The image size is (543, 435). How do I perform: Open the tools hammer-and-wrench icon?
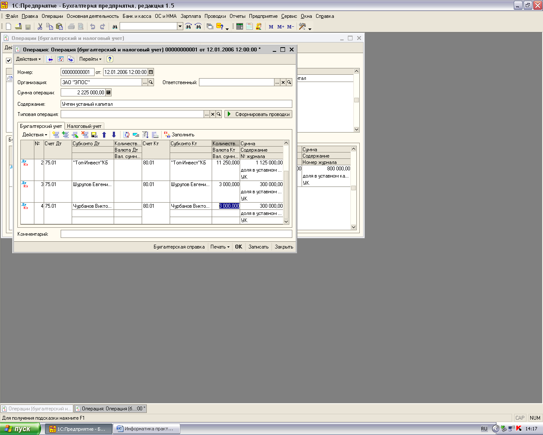tap(302, 26)
